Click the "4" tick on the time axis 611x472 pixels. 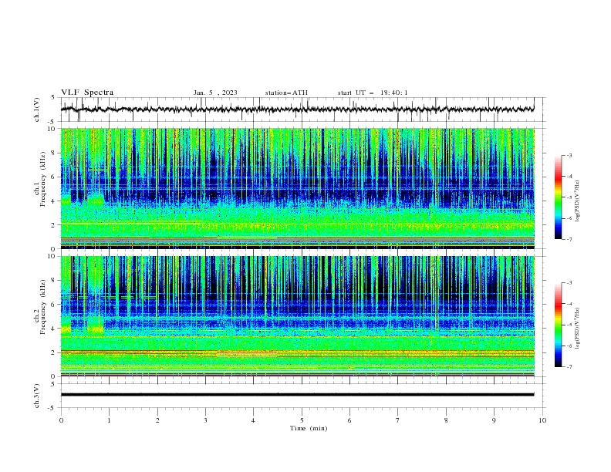pos(253,420)
